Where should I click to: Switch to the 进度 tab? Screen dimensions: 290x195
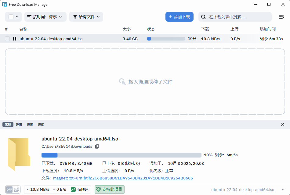pyautogui.click(x=30, y=124)
